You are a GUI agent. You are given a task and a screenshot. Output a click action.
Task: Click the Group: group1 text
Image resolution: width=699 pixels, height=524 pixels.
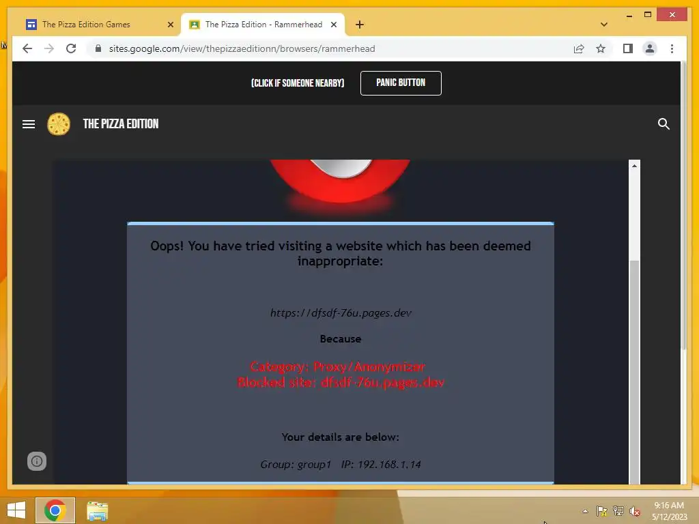coord(296,464)
